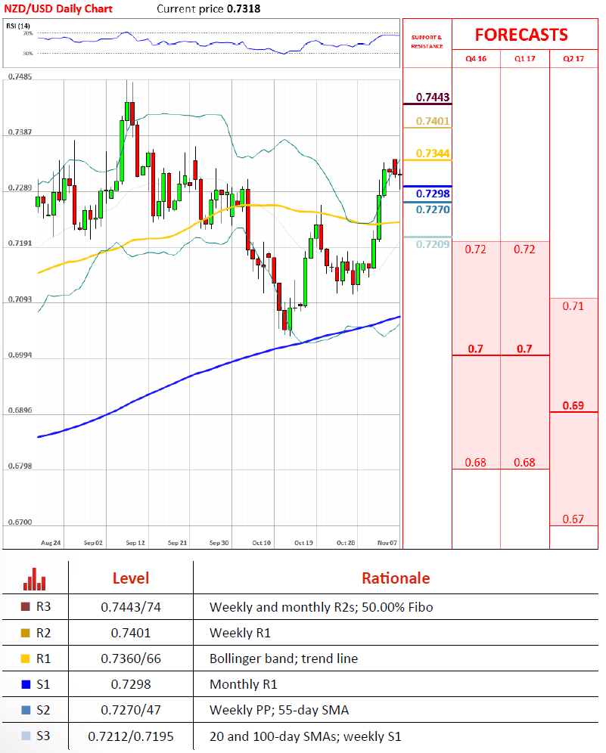Screen dimensions: 606x753
Task: Click the R2 level value 0.7401 in table
Action: [131, 633]
